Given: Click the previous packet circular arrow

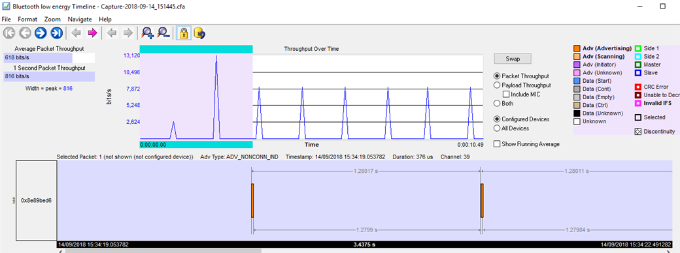Looking at the screenshot, I should pyautogui.click(x=25, y=33).
